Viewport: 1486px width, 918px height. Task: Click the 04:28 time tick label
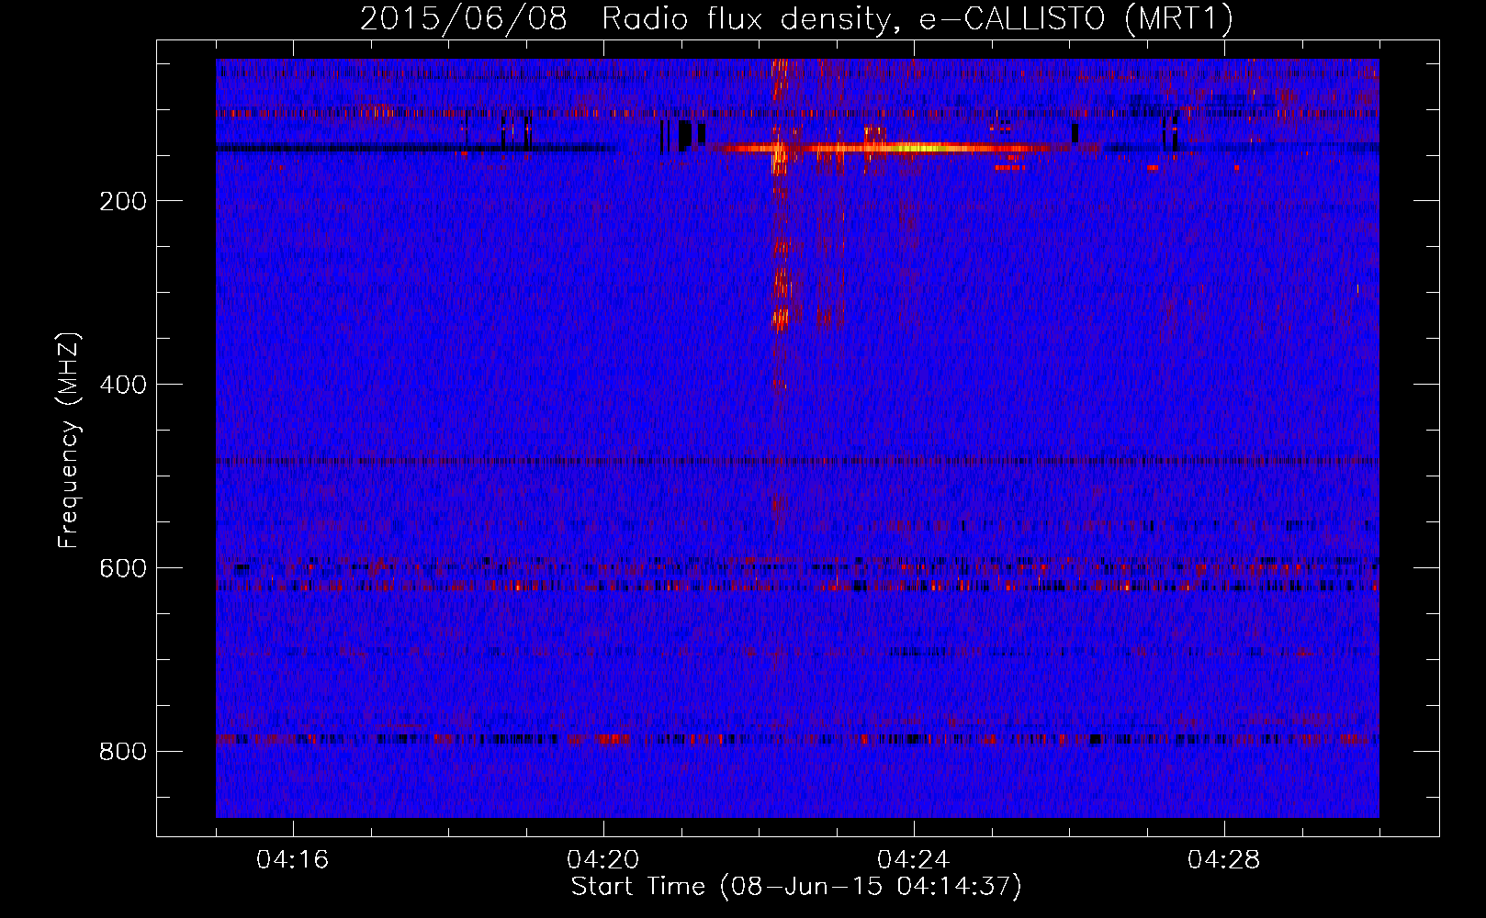tap(1224, 860)
